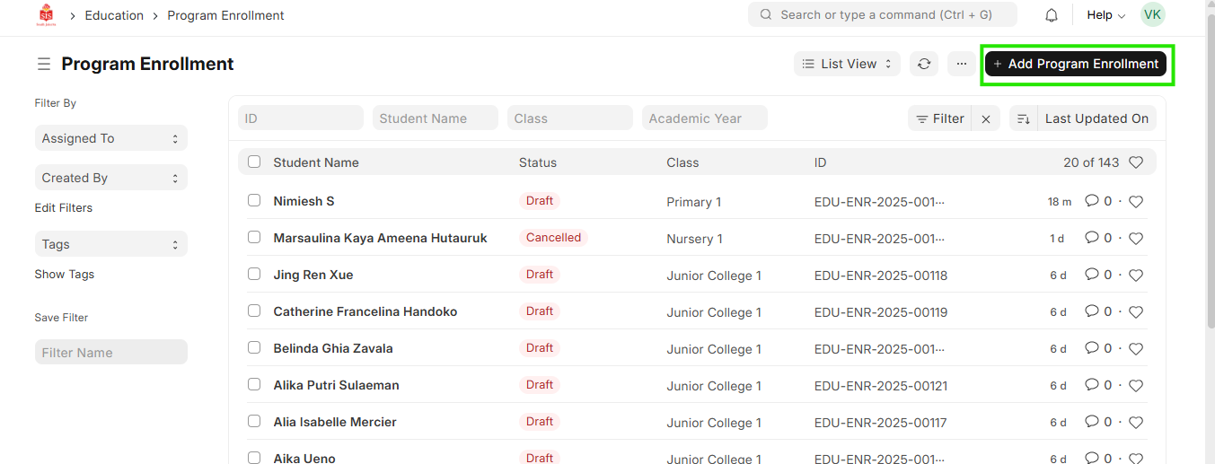Clear filters with the X icon
The image size is (1215, 464).
point(985,118)
